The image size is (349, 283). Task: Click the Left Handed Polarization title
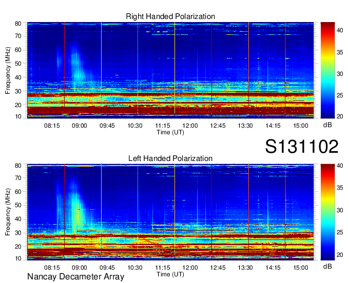click(x=170, y=158)
